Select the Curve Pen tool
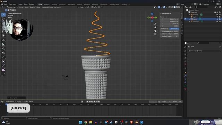This screenshot has height=125, width=222. click(x=3, y=53)
